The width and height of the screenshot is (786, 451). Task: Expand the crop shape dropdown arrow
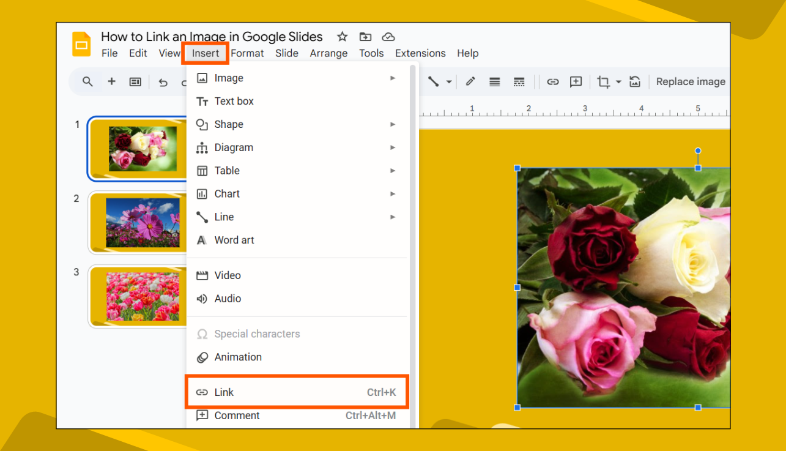(x=618, y=81)
